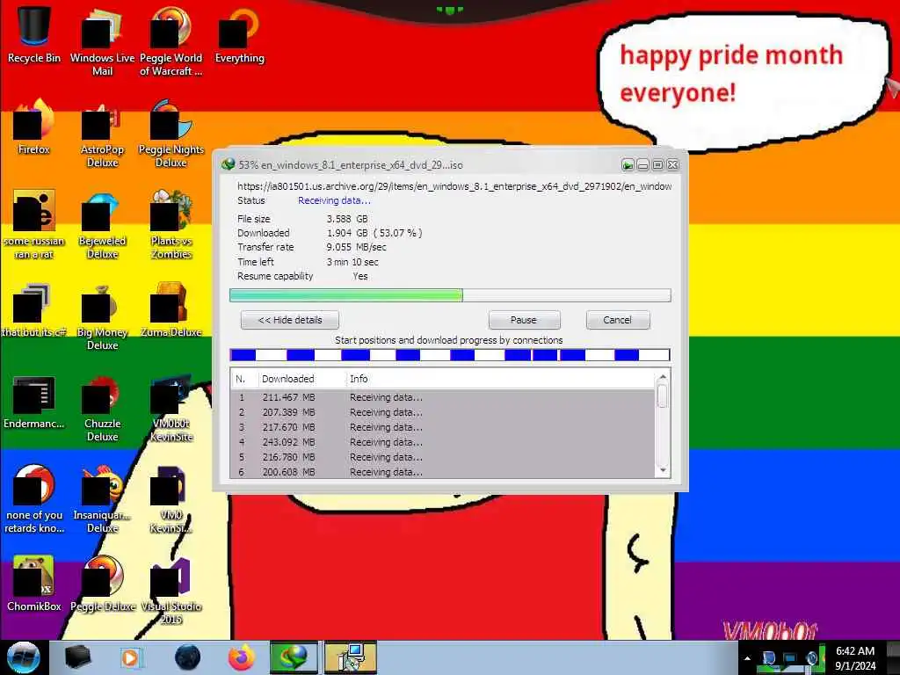Open the Recycle Bin desktop icon
The image size is (900, 675).
pyautogui.click(x=34, y=35)
